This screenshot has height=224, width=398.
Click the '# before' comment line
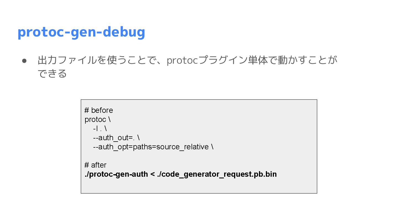pos(99,110)
